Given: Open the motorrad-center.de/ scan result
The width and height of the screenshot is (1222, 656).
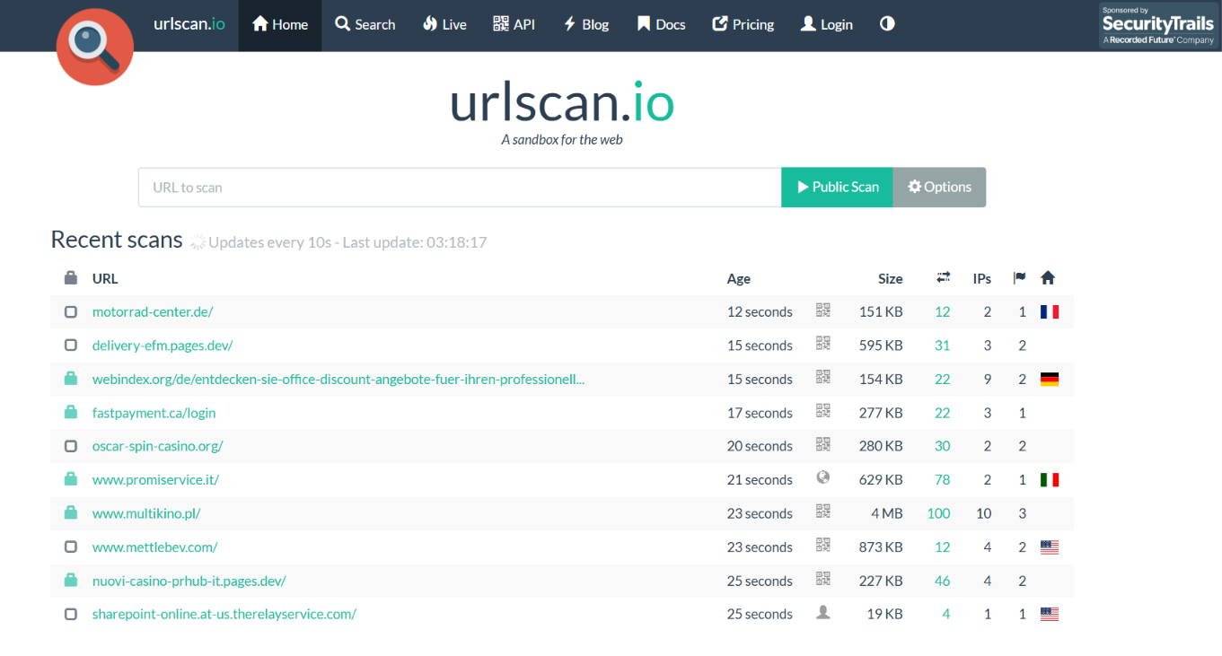Looking at the screenshot, I should click(153, 312).
